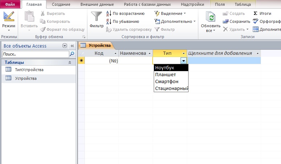Click the Тип cell combo arrow
The width and height of the screenshot is (281, 164).
(183, 61)
